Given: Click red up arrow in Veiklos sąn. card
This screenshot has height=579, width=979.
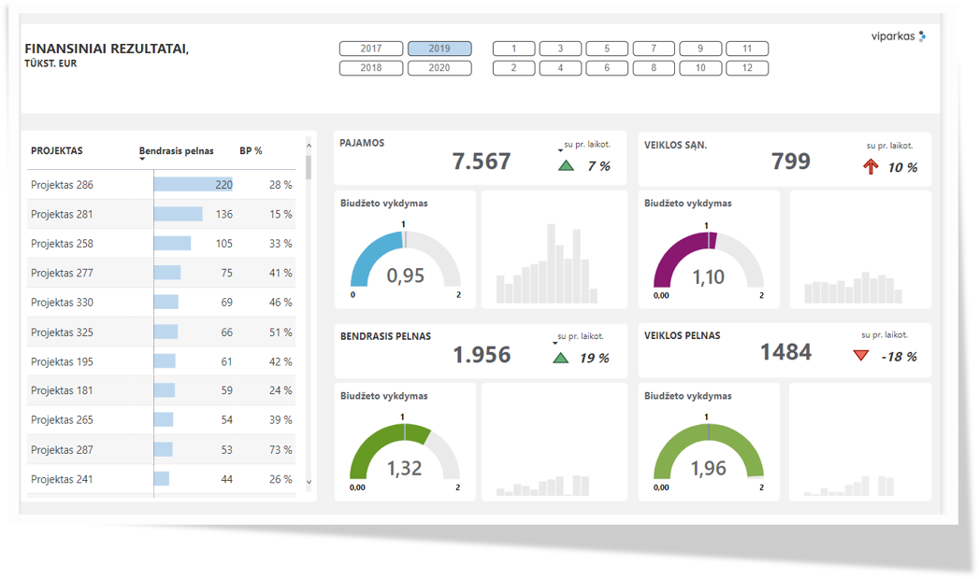Looking at the screenshot, I should pyautogui.click(x=871, y=167).
